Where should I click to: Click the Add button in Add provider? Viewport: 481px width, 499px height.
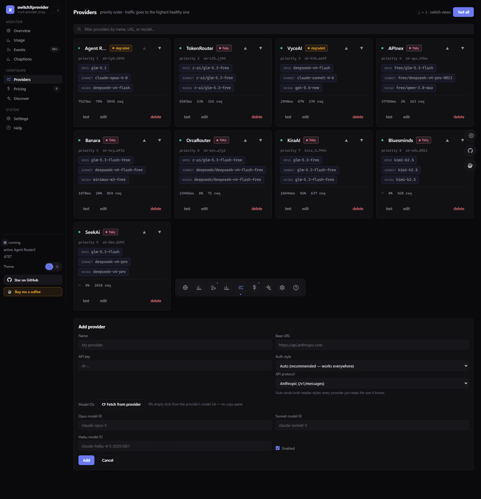click(86, 460)
